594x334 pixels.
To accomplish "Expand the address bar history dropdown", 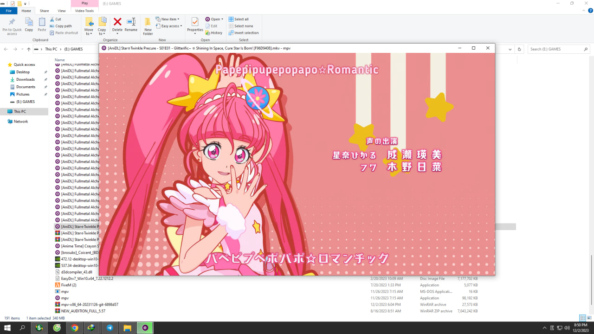I will click(510, 49).
